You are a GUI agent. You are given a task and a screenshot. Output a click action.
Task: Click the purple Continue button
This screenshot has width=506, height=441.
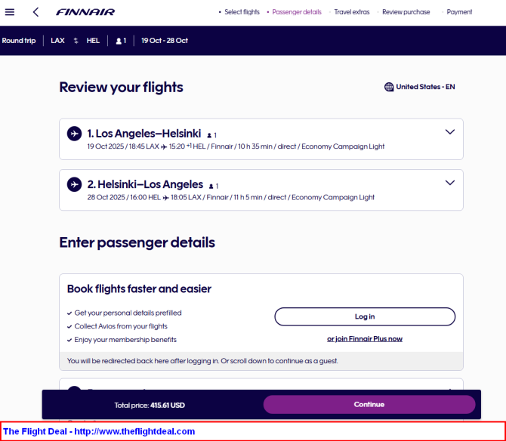[x=369, y=404]
